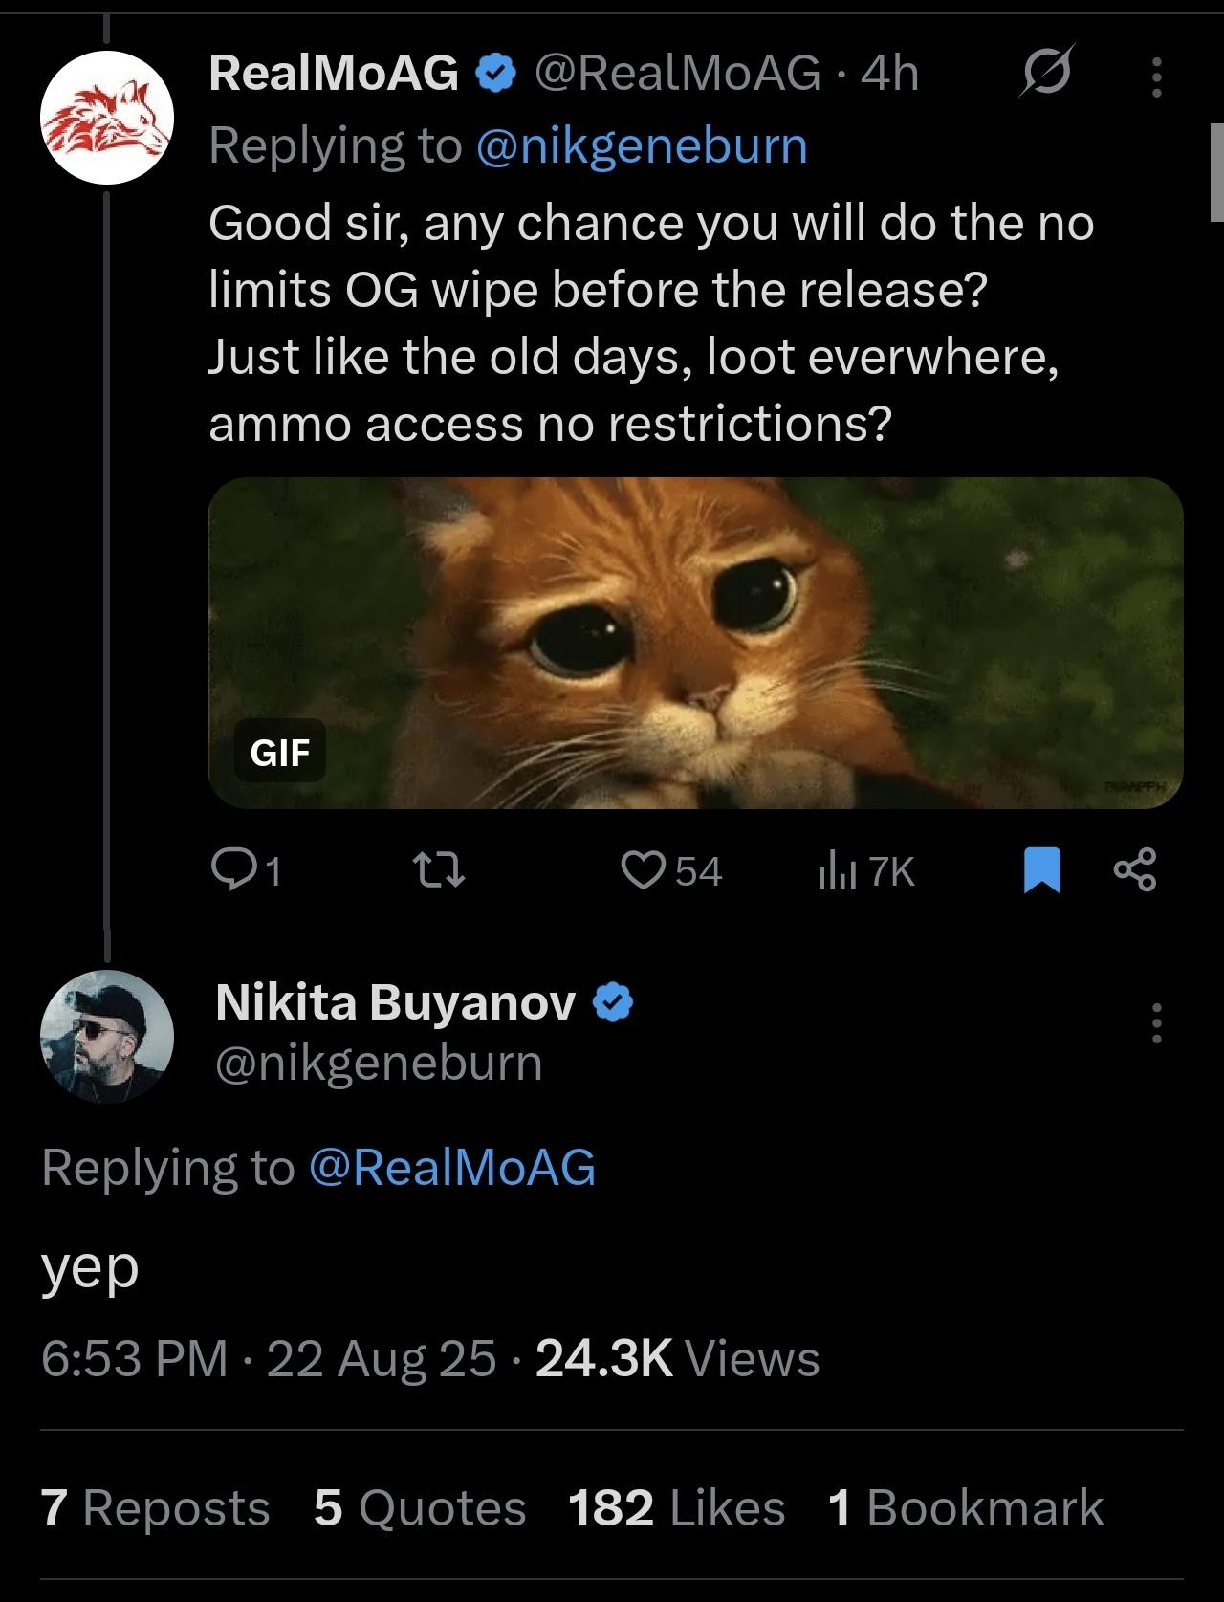Screen dimensions: 1224x1602
Task: Click the Nikita Buyanov display name
Action: click(x=396, y=1002)
